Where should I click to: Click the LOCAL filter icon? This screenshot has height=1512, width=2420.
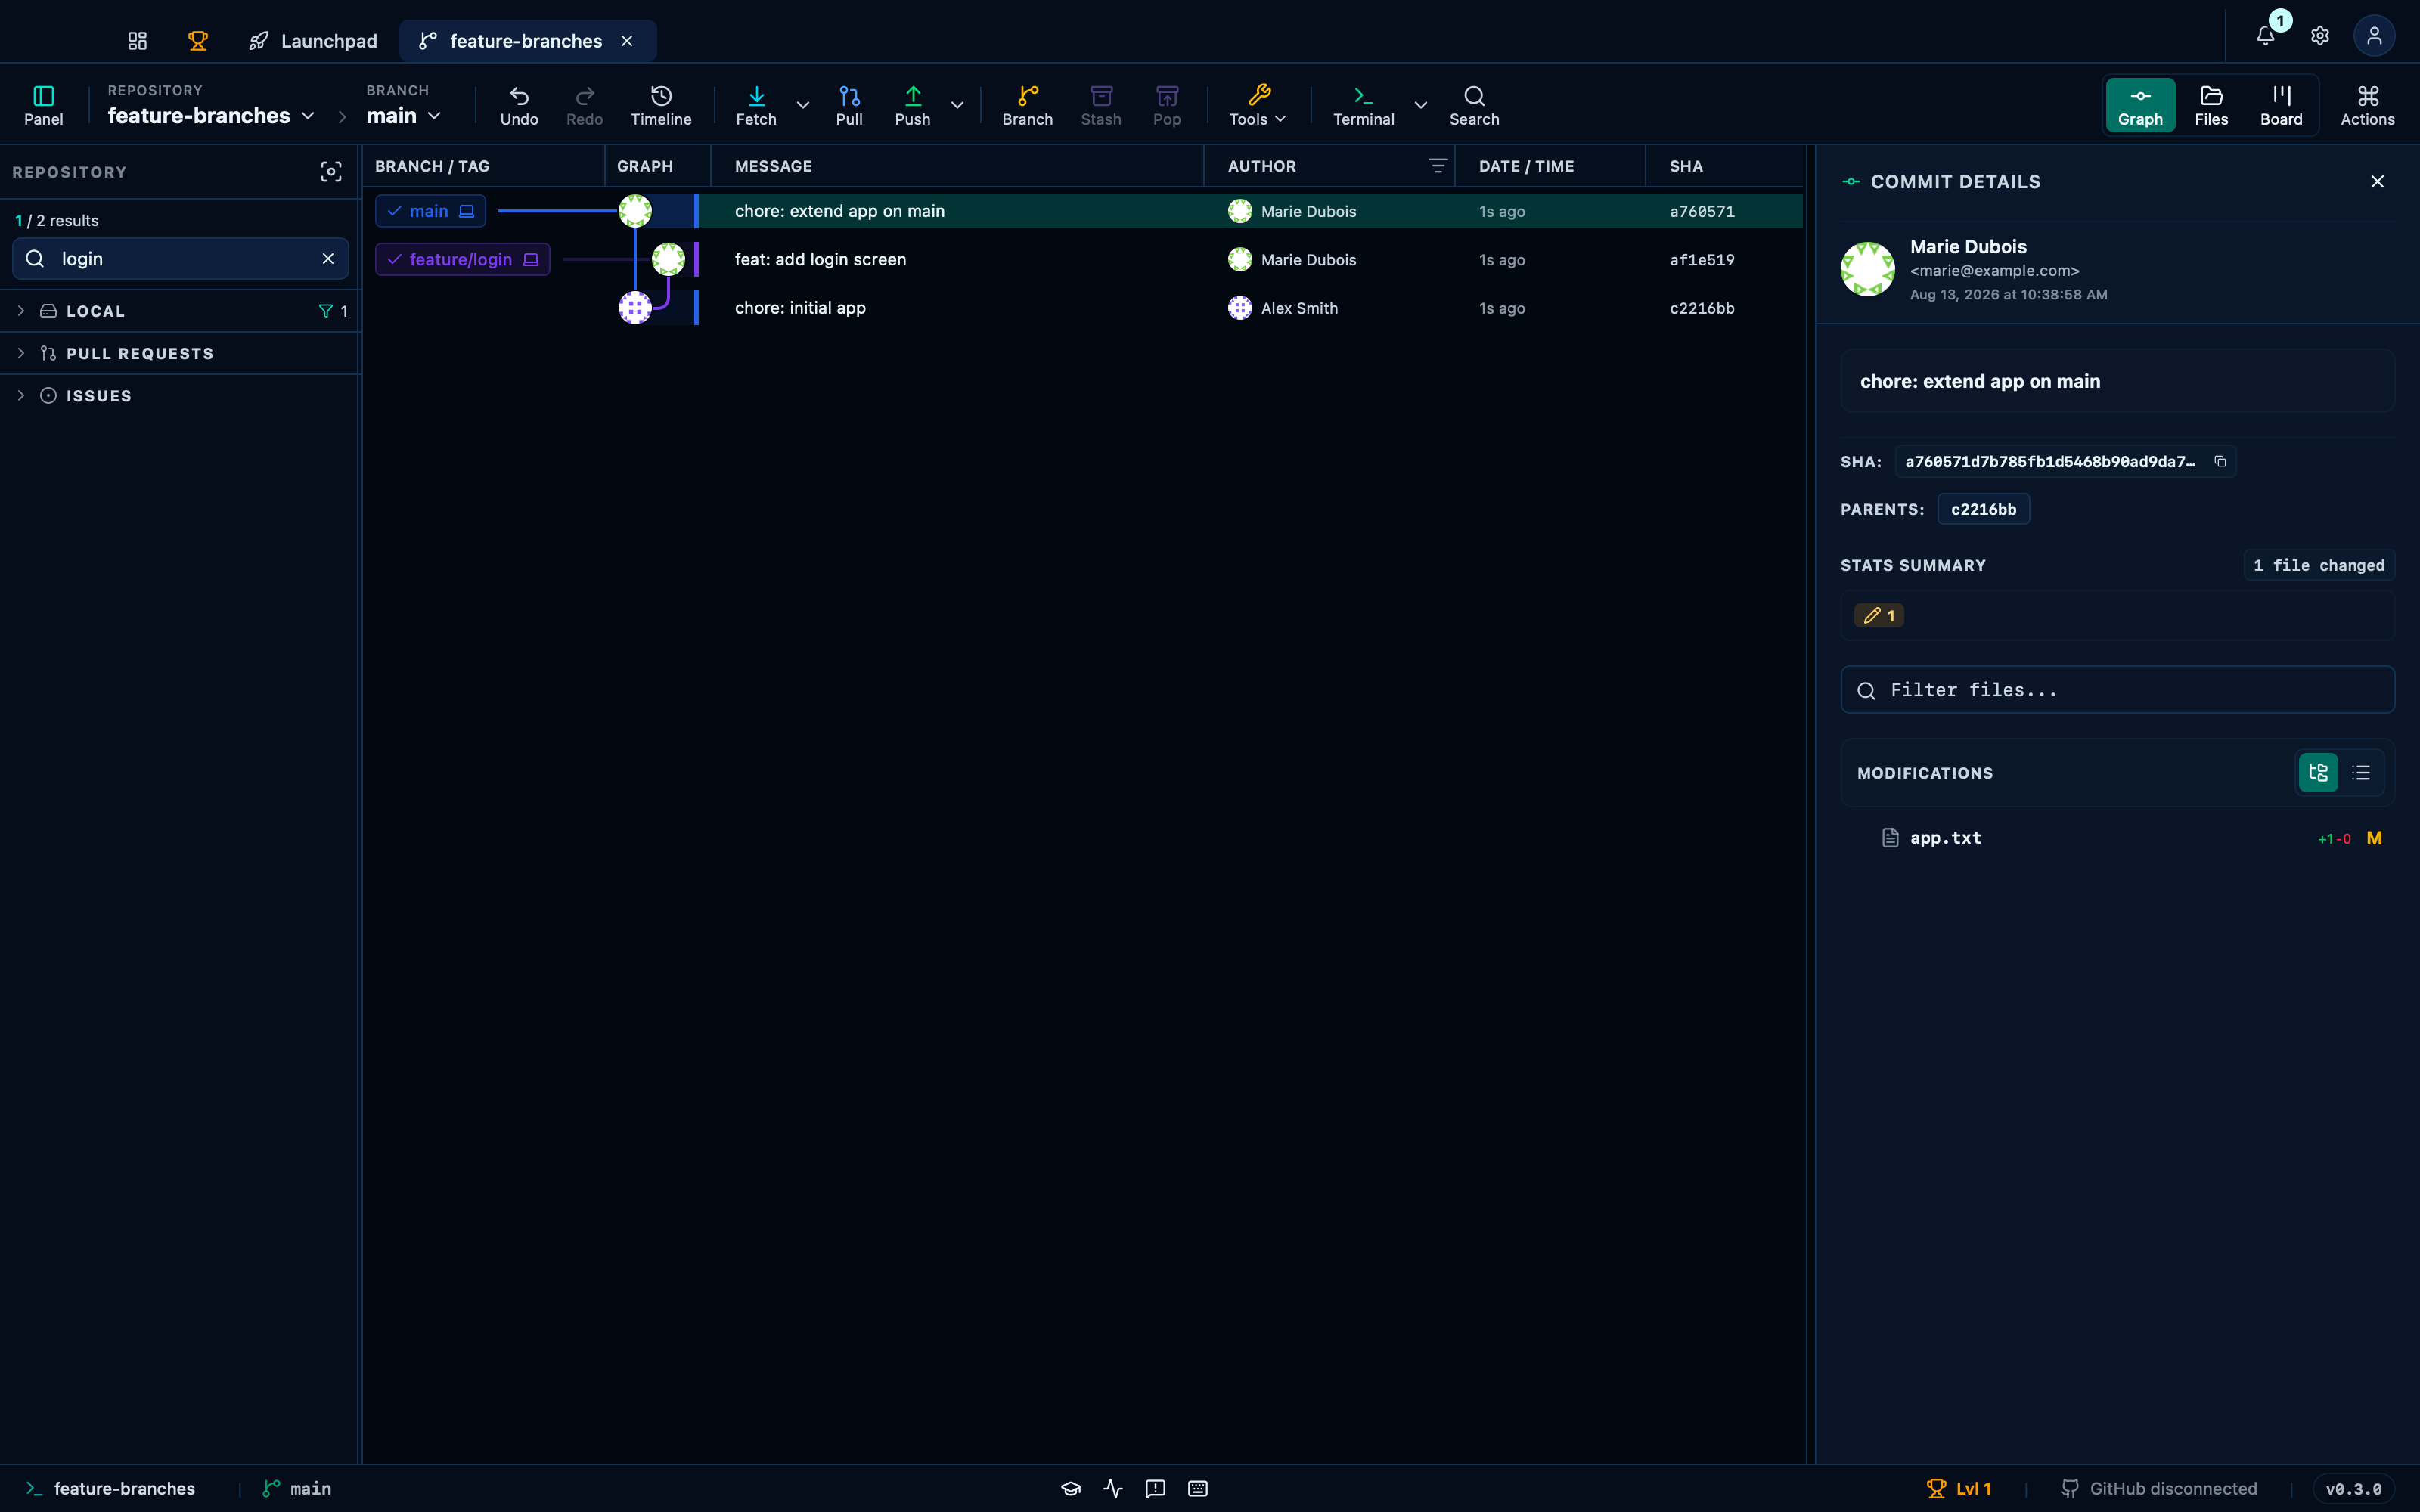click(326, 311)
